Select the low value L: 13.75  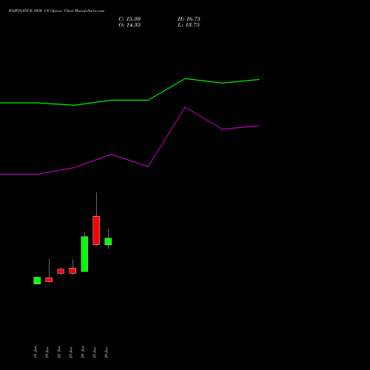(x=189, y=25)
